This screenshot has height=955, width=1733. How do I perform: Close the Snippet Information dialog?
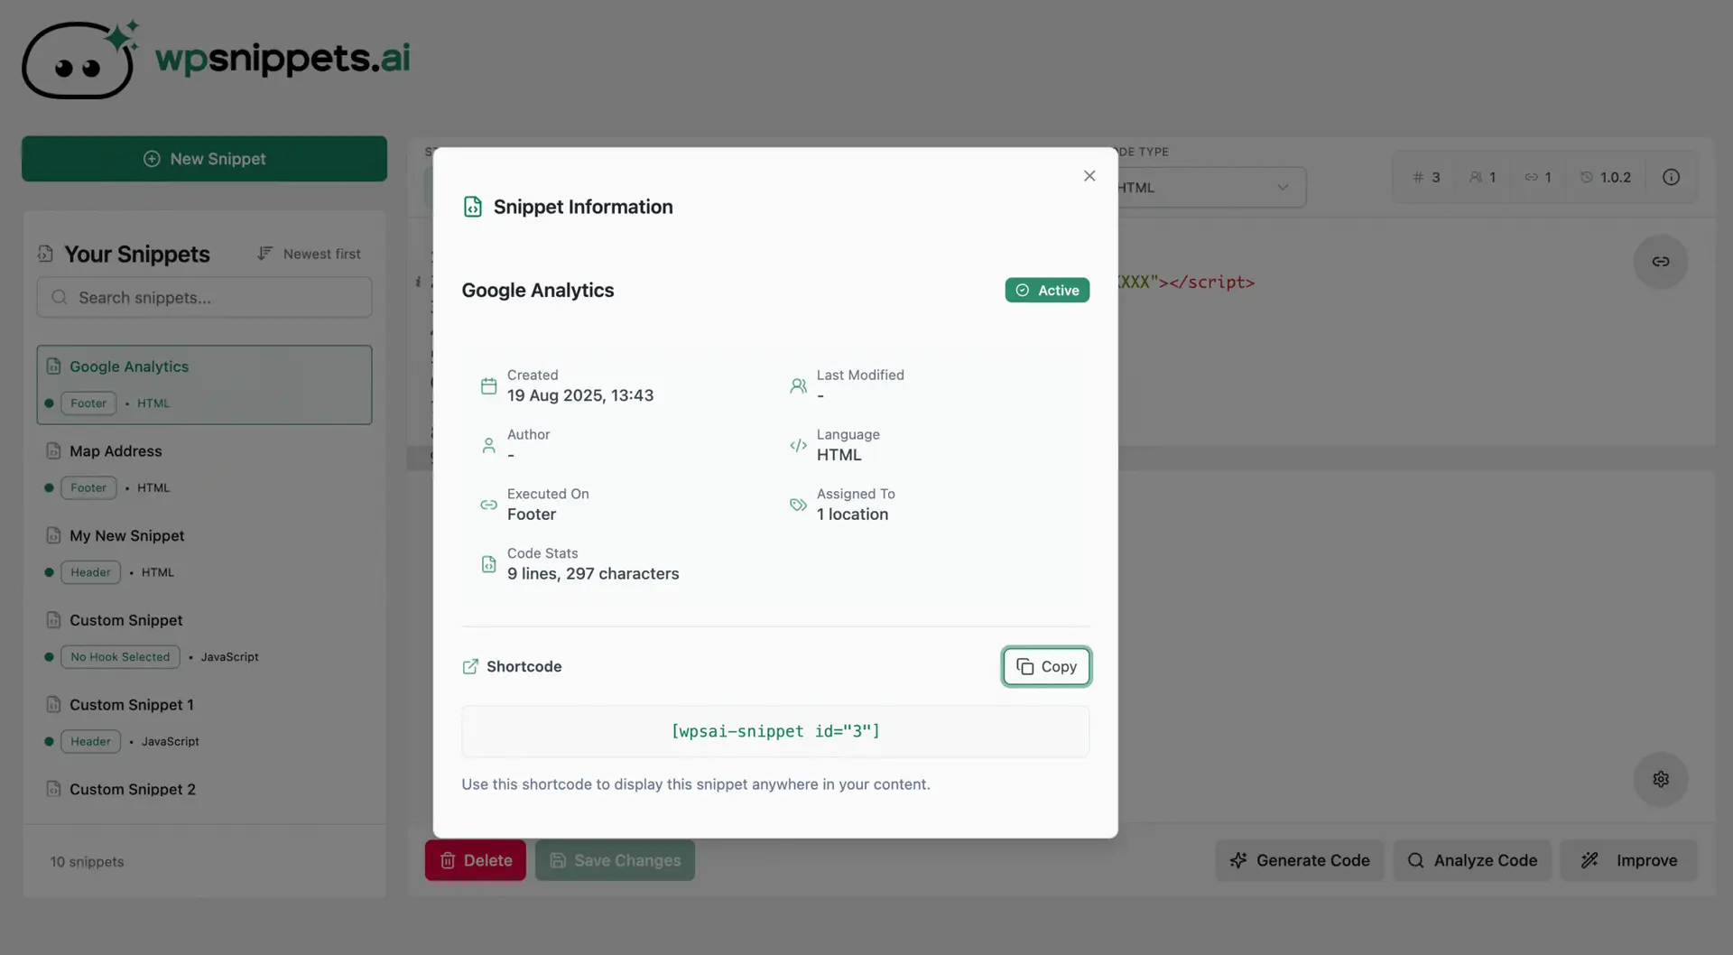pos(1089,176)
